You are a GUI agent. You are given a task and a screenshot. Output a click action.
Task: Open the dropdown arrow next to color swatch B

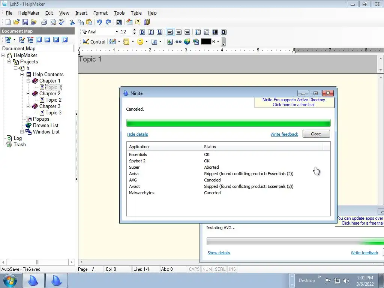[218, 42]
